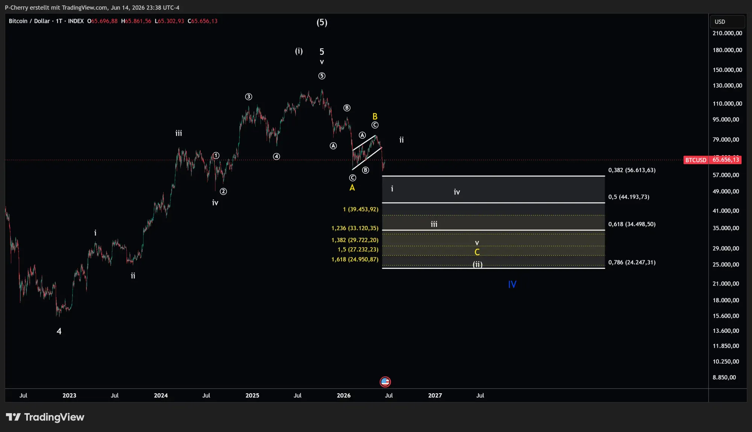Viewport: 752px width, 432px height.
Task: Click the 2023 label on the time axis
Action: (69, 396)
